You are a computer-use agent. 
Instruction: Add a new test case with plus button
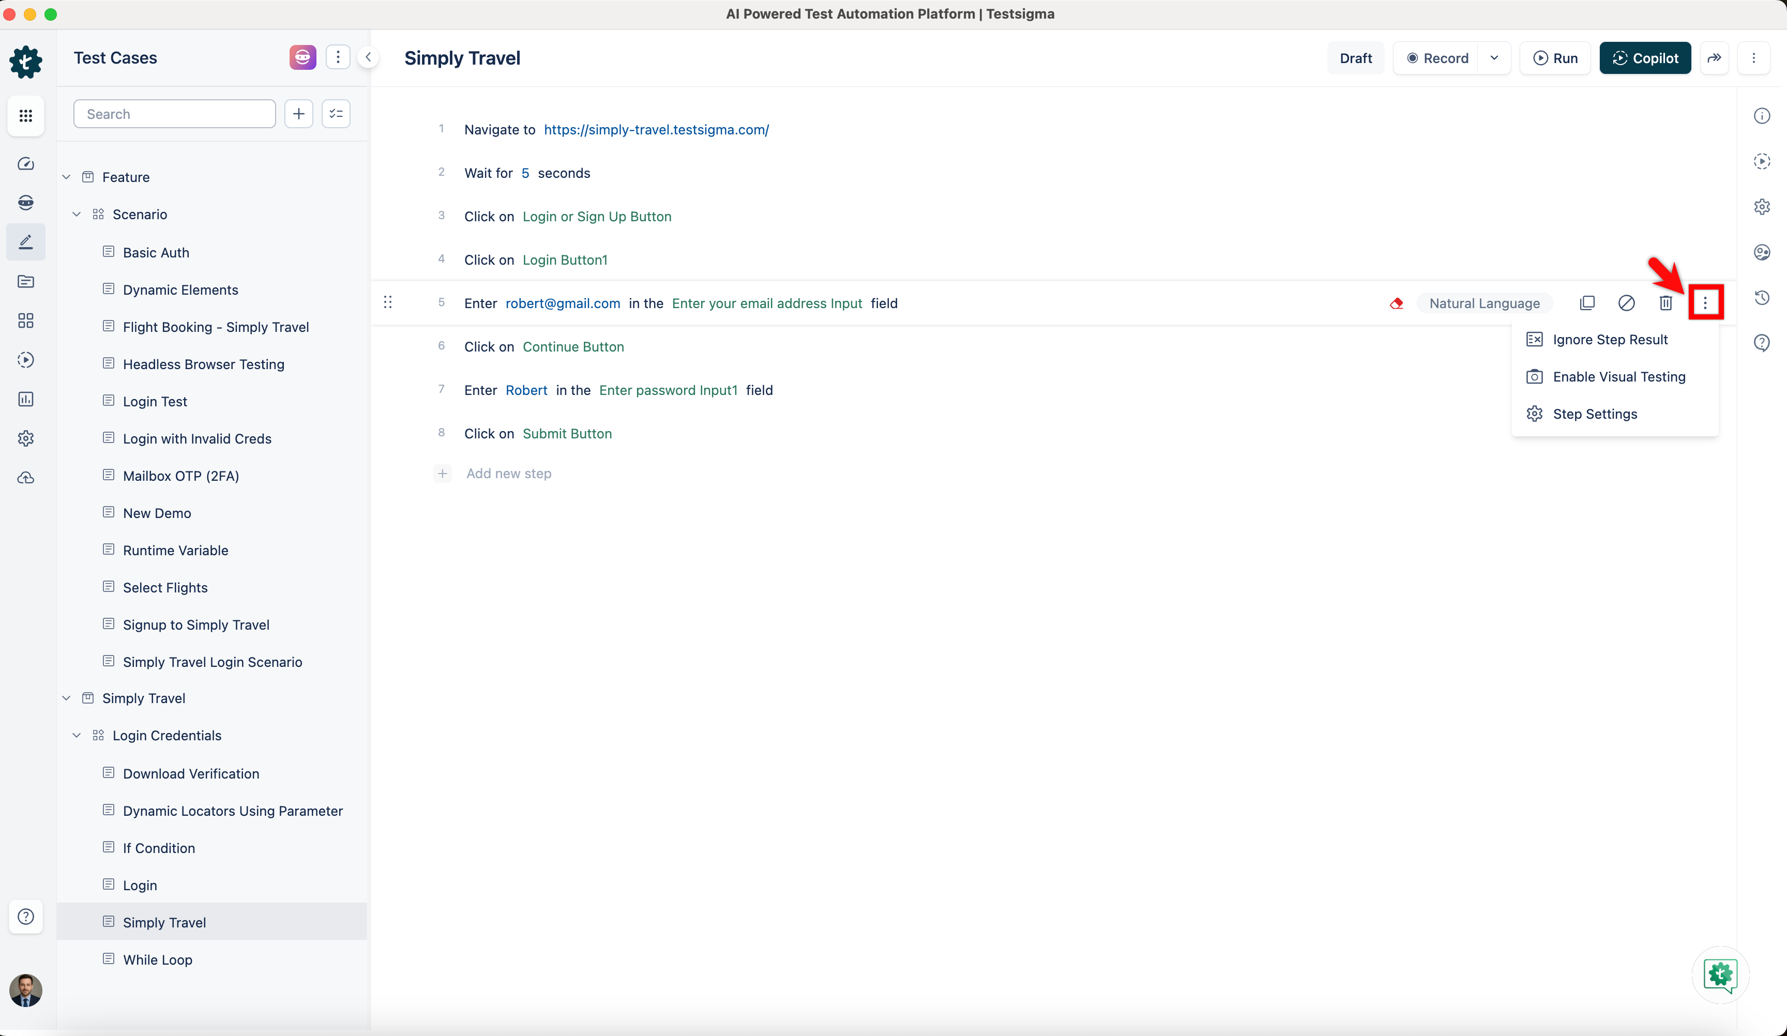pos(299,114)
